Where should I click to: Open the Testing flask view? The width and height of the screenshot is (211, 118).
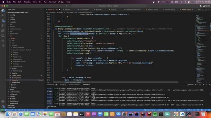tap(3, 41)
